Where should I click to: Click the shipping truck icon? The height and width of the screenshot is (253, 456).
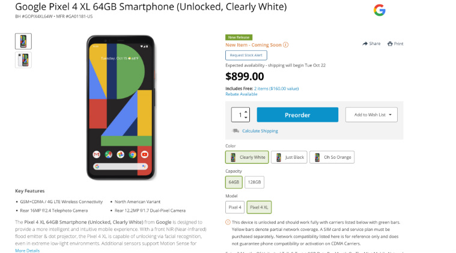click(236, 131)
